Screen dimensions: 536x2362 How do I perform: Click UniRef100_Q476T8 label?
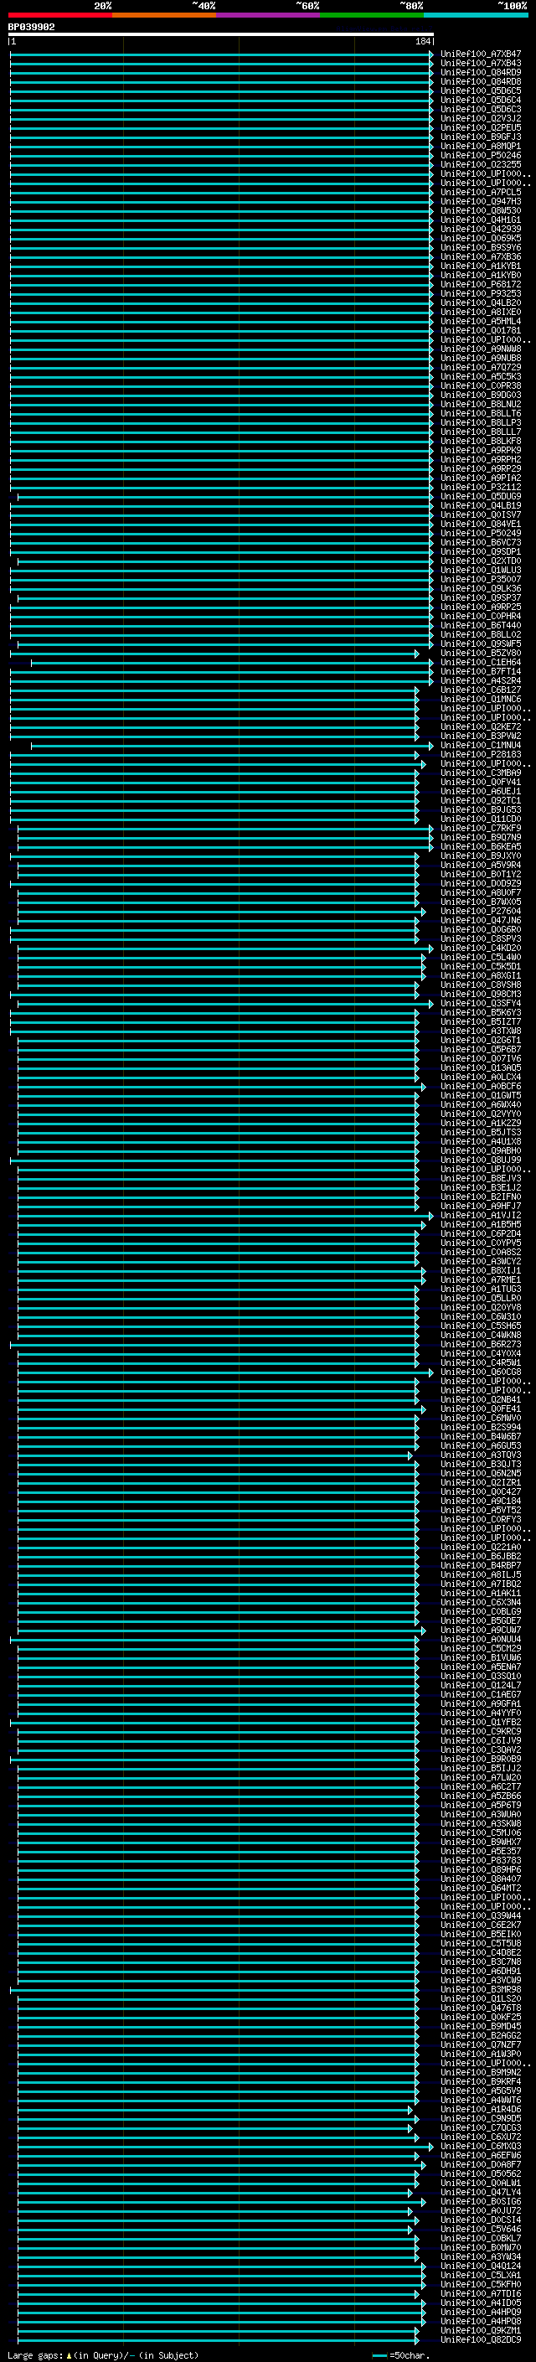point(480,2008)
